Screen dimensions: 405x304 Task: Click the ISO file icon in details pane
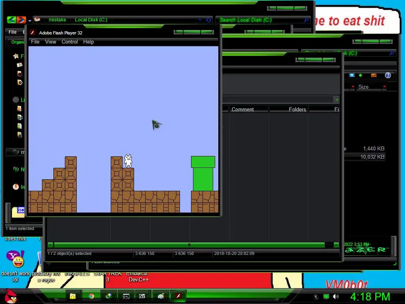click(x=18, y=212)
